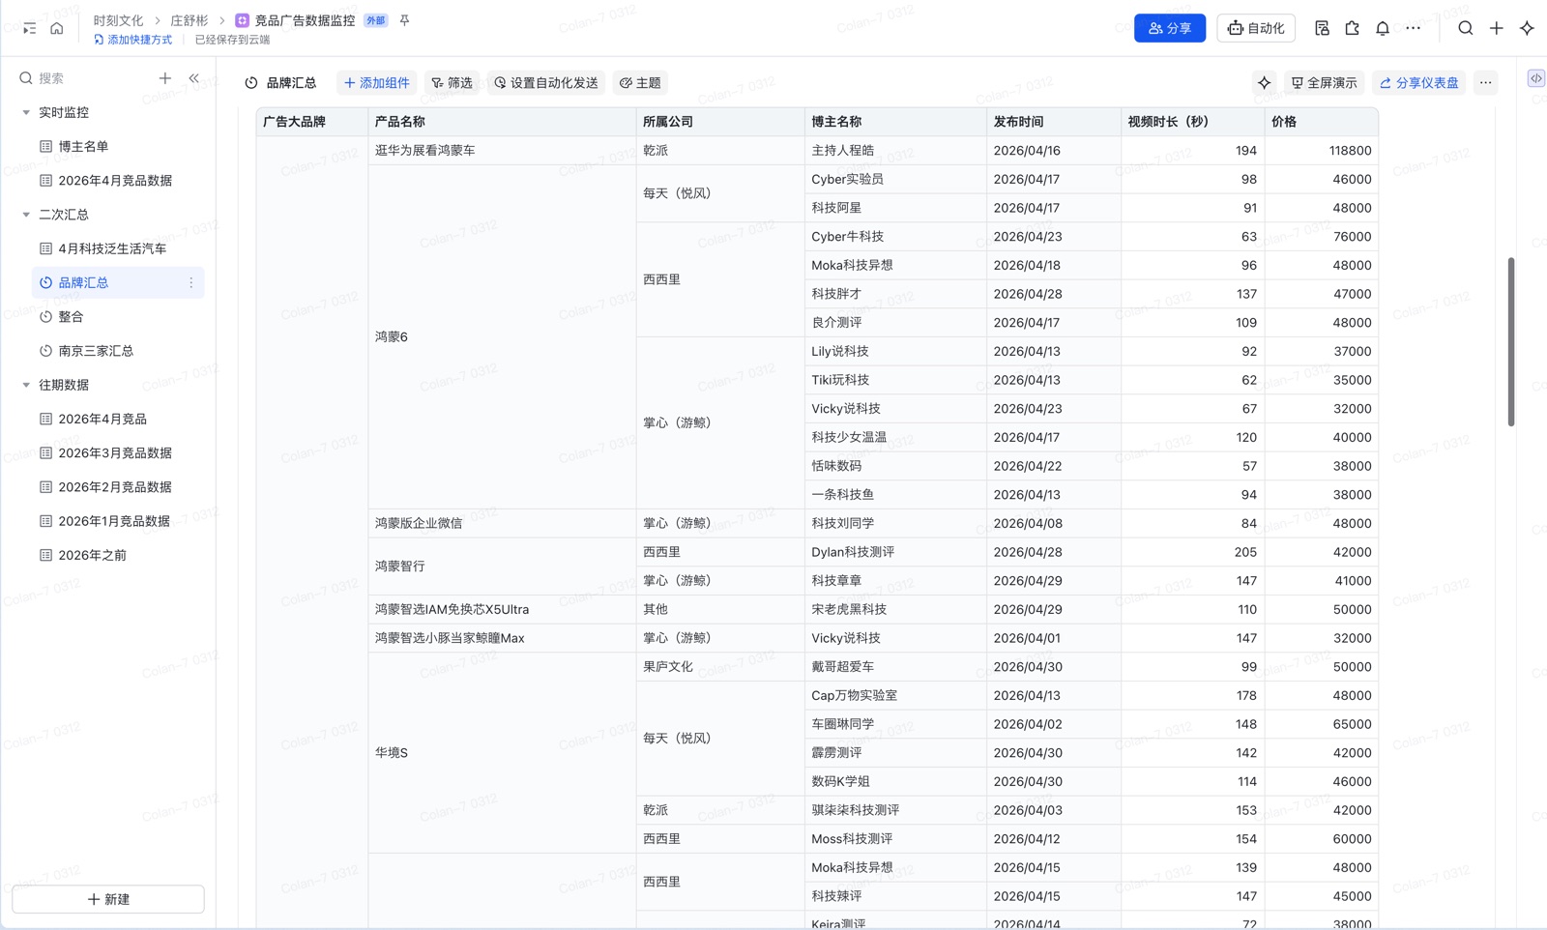Open the notifications bell
This screenshot has height=930, width=1547.
pyautogui.click(x=1383, y=28)
